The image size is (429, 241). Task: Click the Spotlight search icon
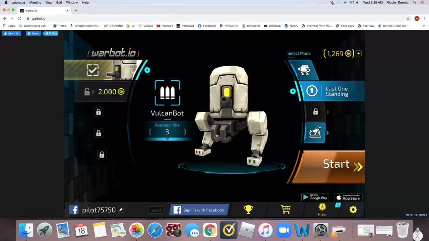pos(415,2)
